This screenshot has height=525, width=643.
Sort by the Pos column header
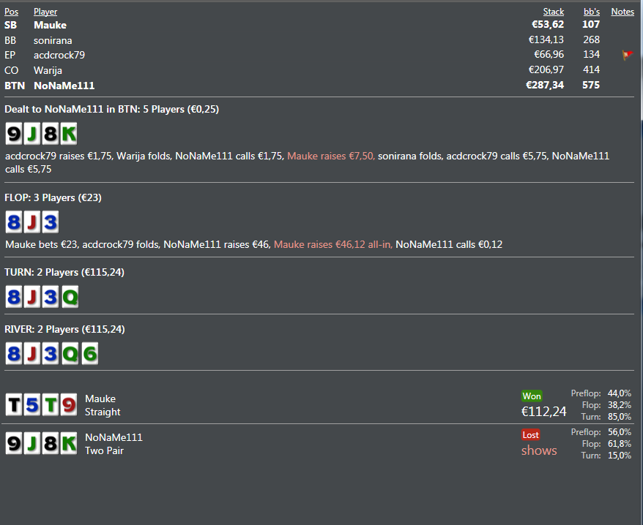coord(11,12)
